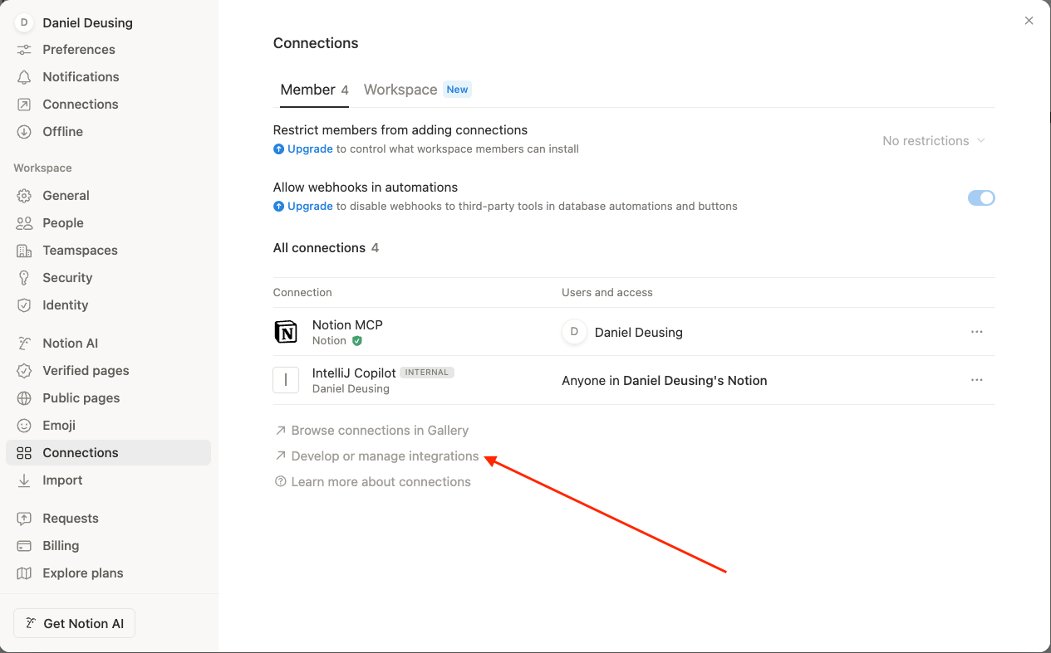Switch to the Member tab

(x=314, y=90)
